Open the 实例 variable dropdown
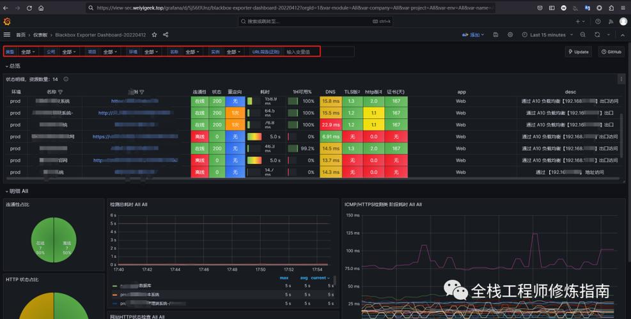Viewport: 631px width, 319px height. pos(233,52)
